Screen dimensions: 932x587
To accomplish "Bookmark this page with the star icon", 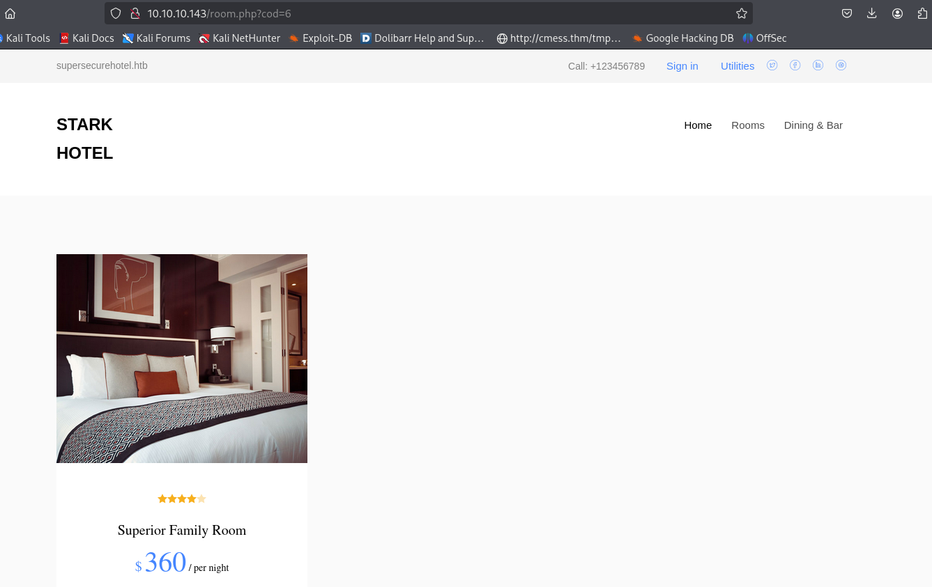I will (741, 13).
